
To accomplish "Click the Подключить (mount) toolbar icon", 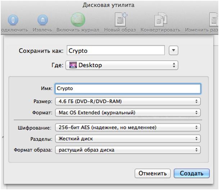I will [13, 20].
